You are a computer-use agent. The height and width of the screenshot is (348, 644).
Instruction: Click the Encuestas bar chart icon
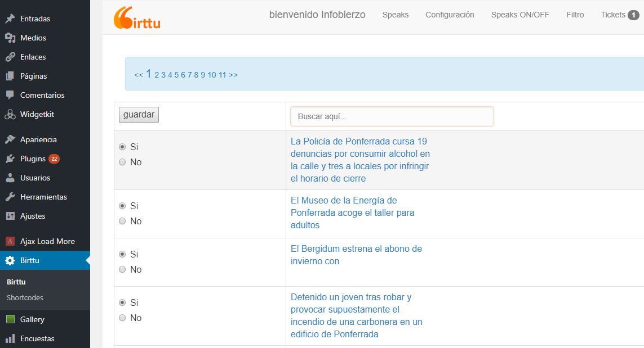click(10, 338)
